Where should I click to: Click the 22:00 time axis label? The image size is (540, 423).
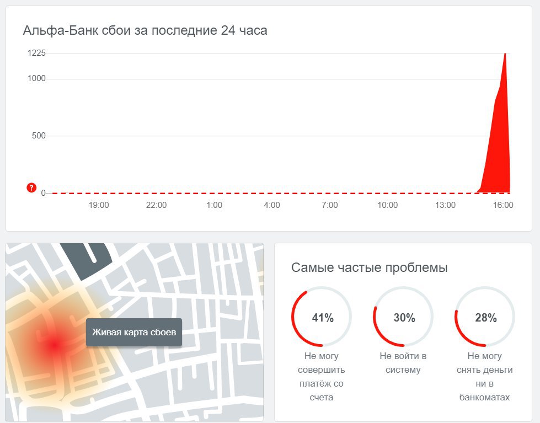pyautogui.click(x=156, y=205)
